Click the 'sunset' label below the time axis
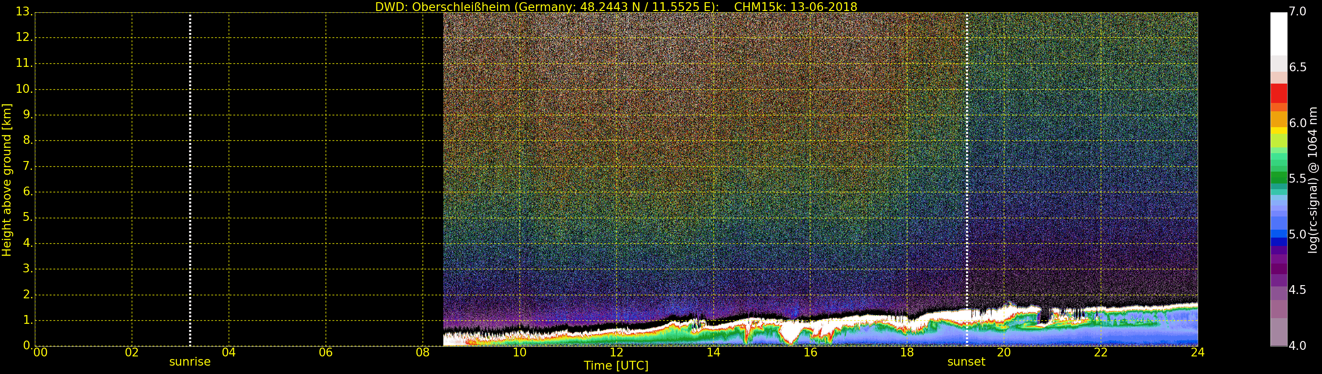Image resolution: width=1322 pixels, height=374 pixels. tap(966, 362)
